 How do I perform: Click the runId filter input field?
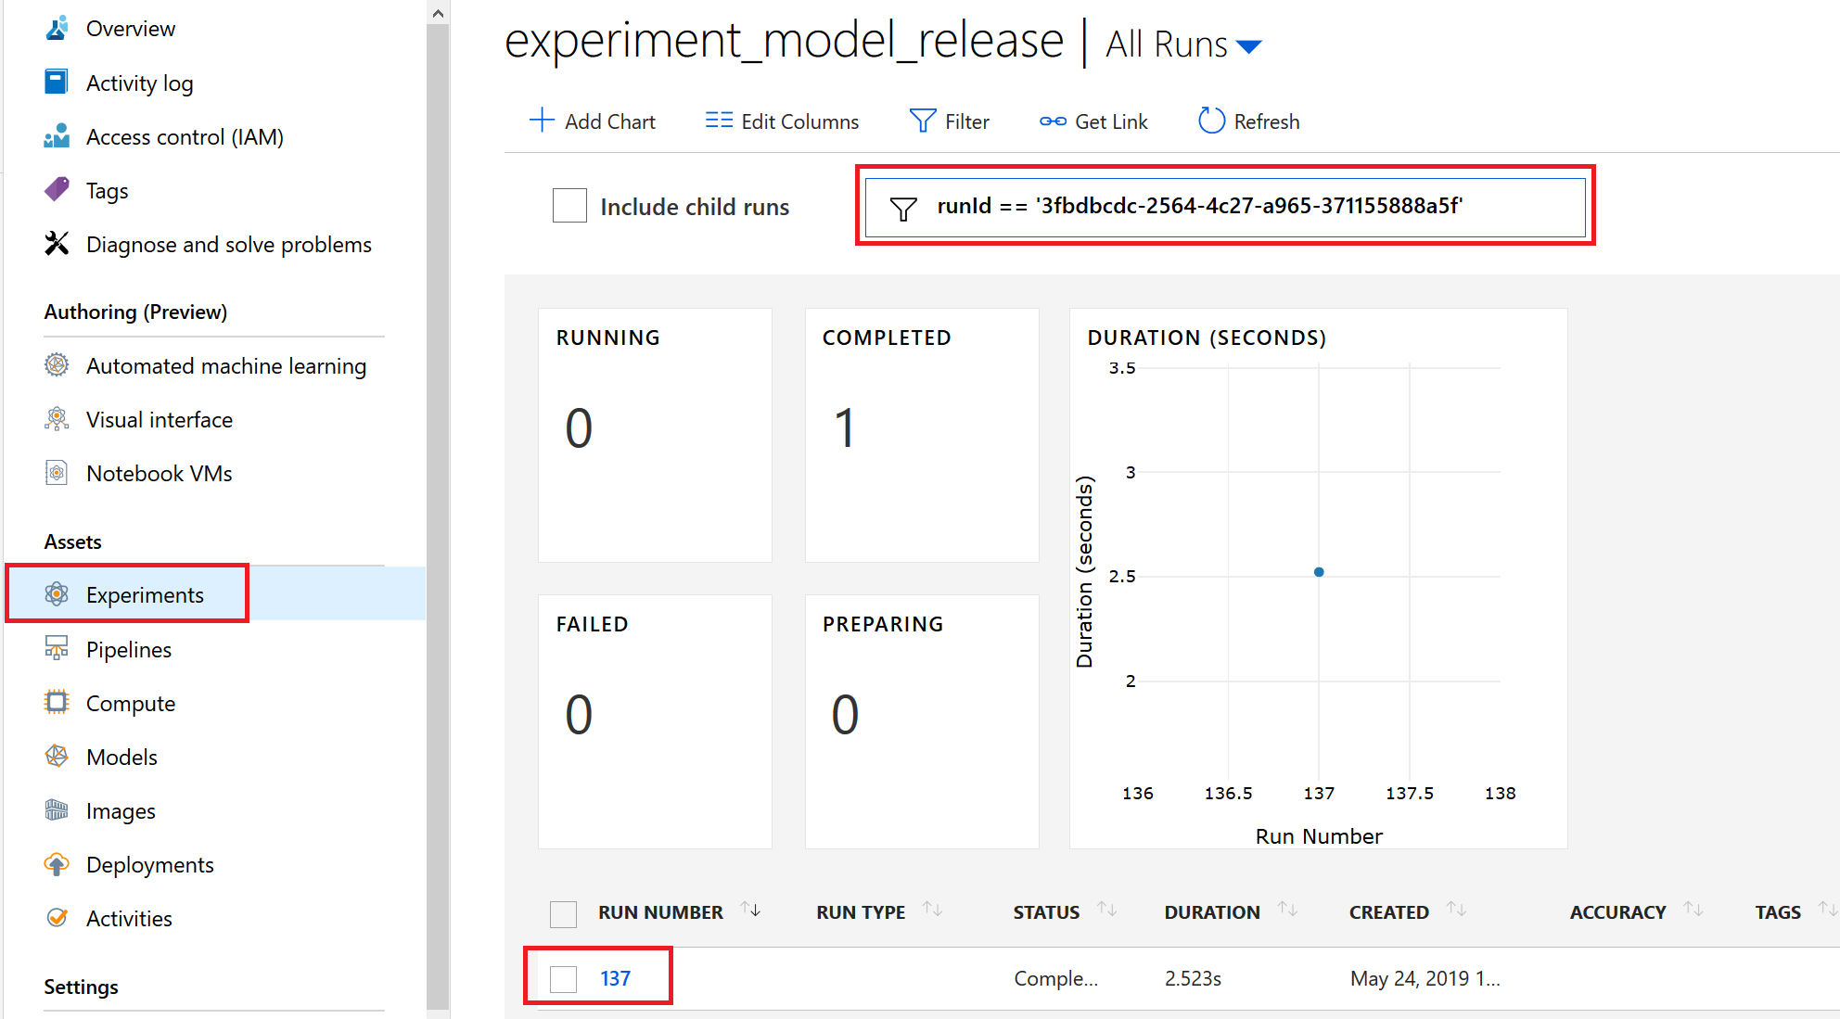[x=1224, y=207]
